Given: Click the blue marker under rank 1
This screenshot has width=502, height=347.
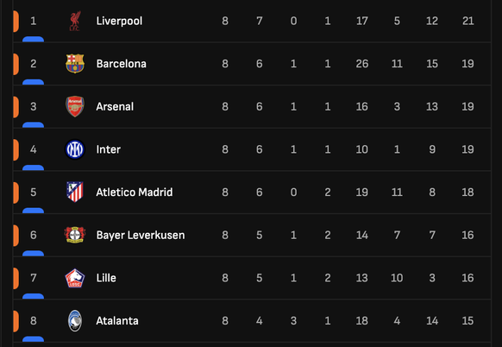Looking at the screenshot, I should (x=34, y=39).
